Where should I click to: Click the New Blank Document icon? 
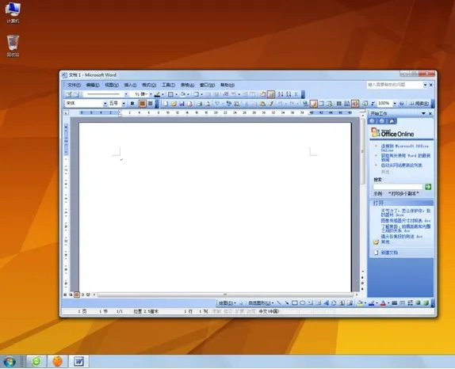click(x=166, y=104)
